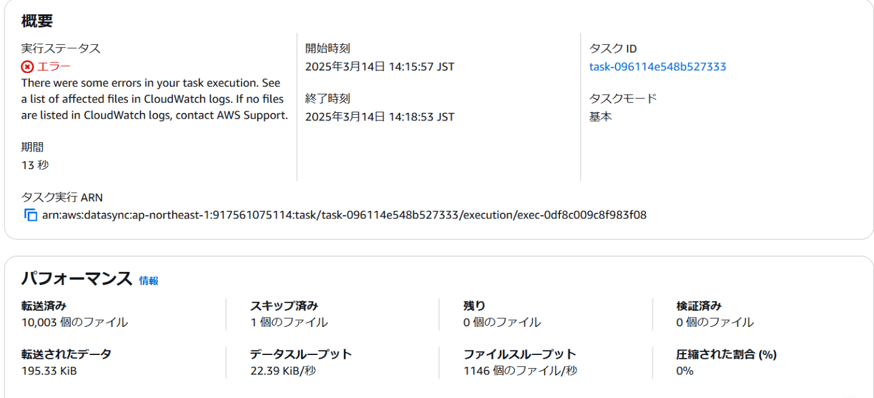Click the CloudWatch logs error message text
Screen dimensions: 874x398
click(155, 99)
